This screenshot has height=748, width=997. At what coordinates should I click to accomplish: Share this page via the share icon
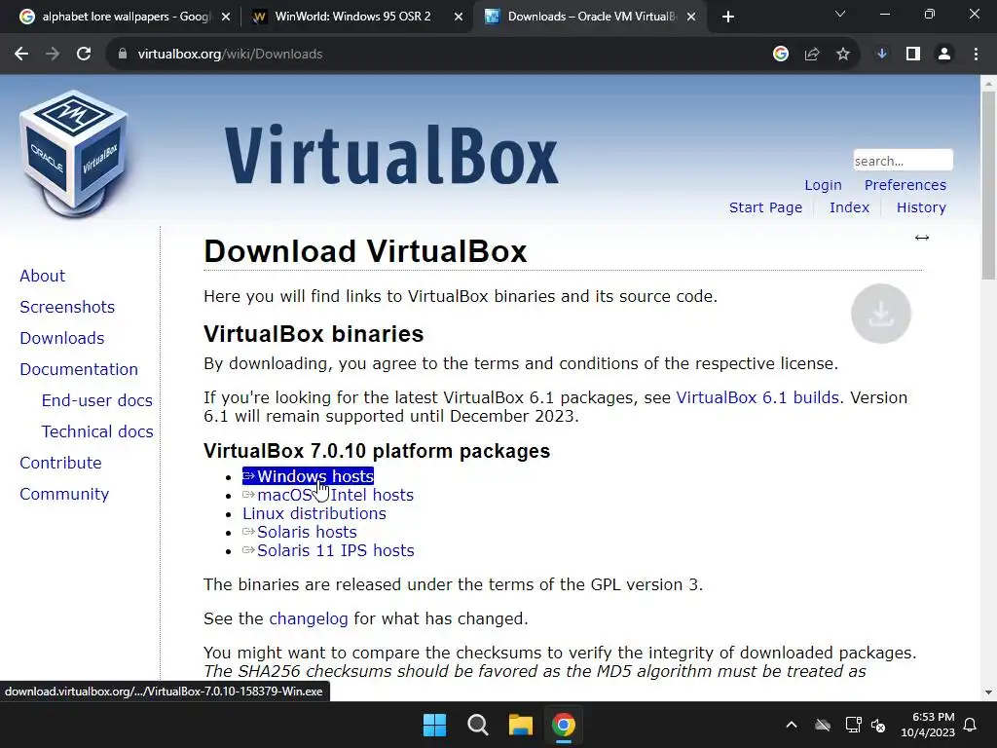pos(812,55)
